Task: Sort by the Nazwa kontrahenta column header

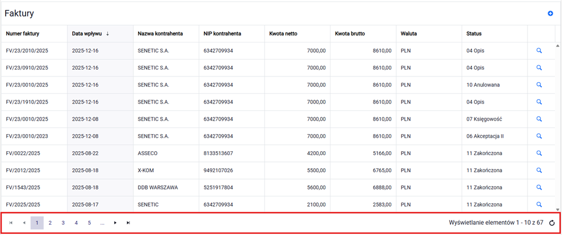Action: click(x=160, y=34)
